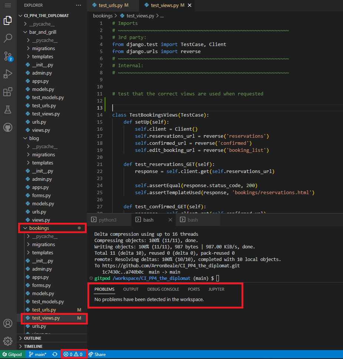Click the bookings breadcrumb segment
The width and height of the screenshot is (343, 359).
[103, 16]
